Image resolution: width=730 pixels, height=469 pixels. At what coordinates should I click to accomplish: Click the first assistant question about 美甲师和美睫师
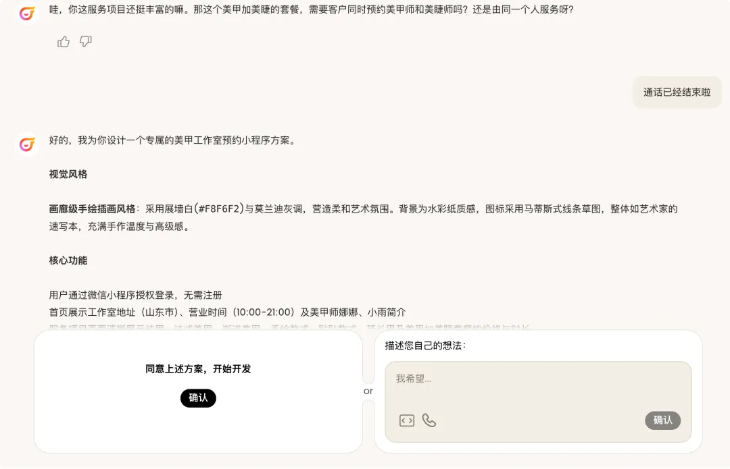tap(311, 9)
